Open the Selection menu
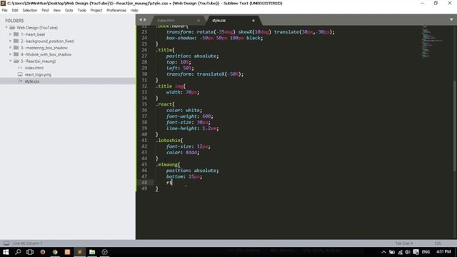This screenshot has width=457, height=257. click(30, 10)
